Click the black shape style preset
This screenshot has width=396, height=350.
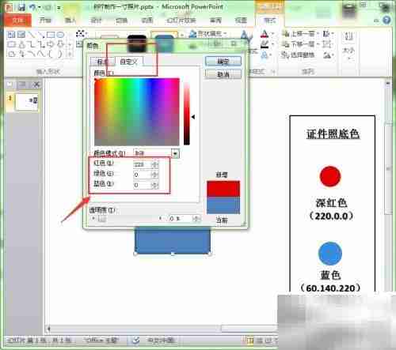coord(137,43)
